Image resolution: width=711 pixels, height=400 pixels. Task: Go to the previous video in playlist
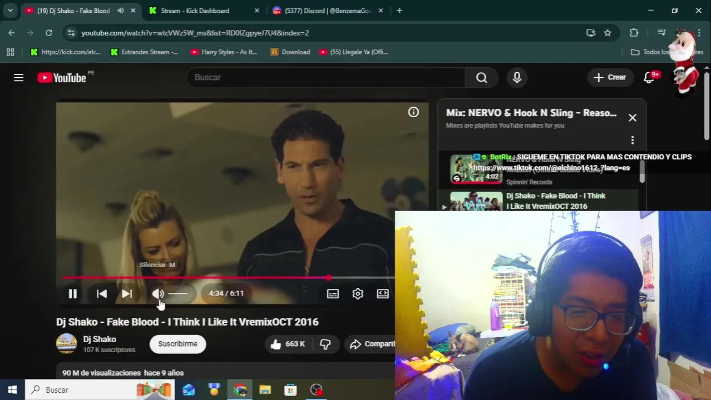102,294
